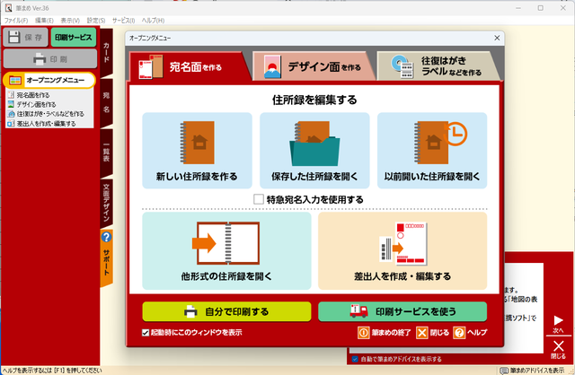Open the ヘルプ(H) menu
The width and height of the screenshot is (575, 375).
click(153, 21)
